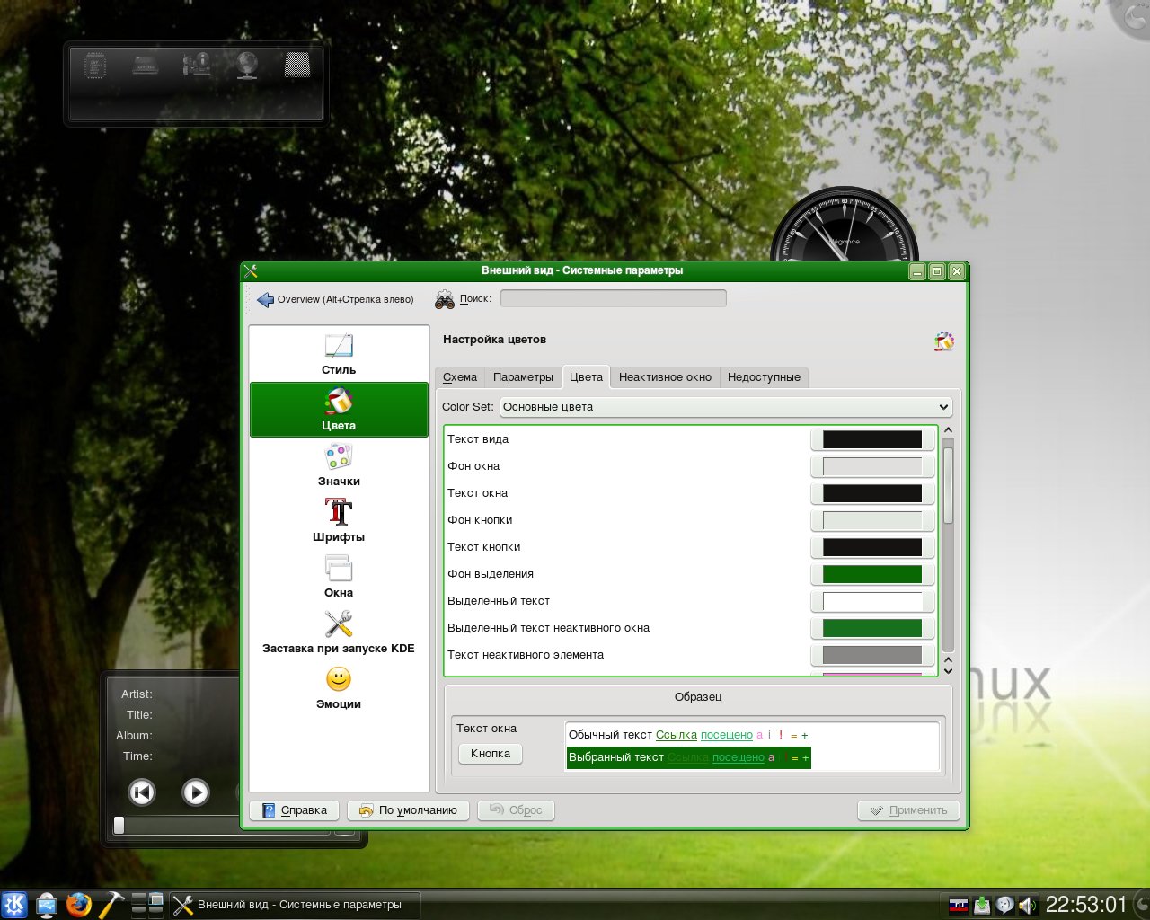Open the KDE application launcher menu
This screenshot has height=920, width=1150.
pos(13,904)
